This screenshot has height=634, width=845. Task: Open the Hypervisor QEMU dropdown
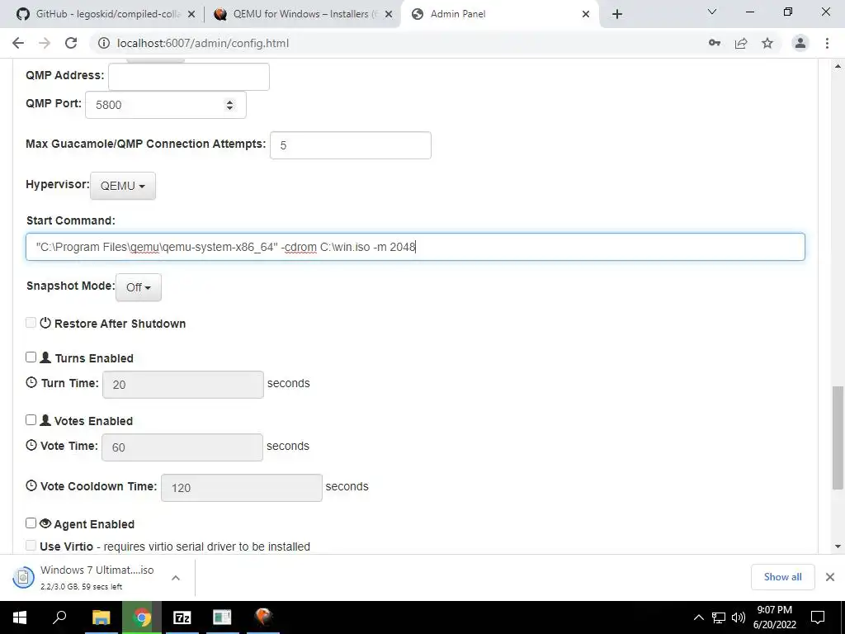point(123,186)
